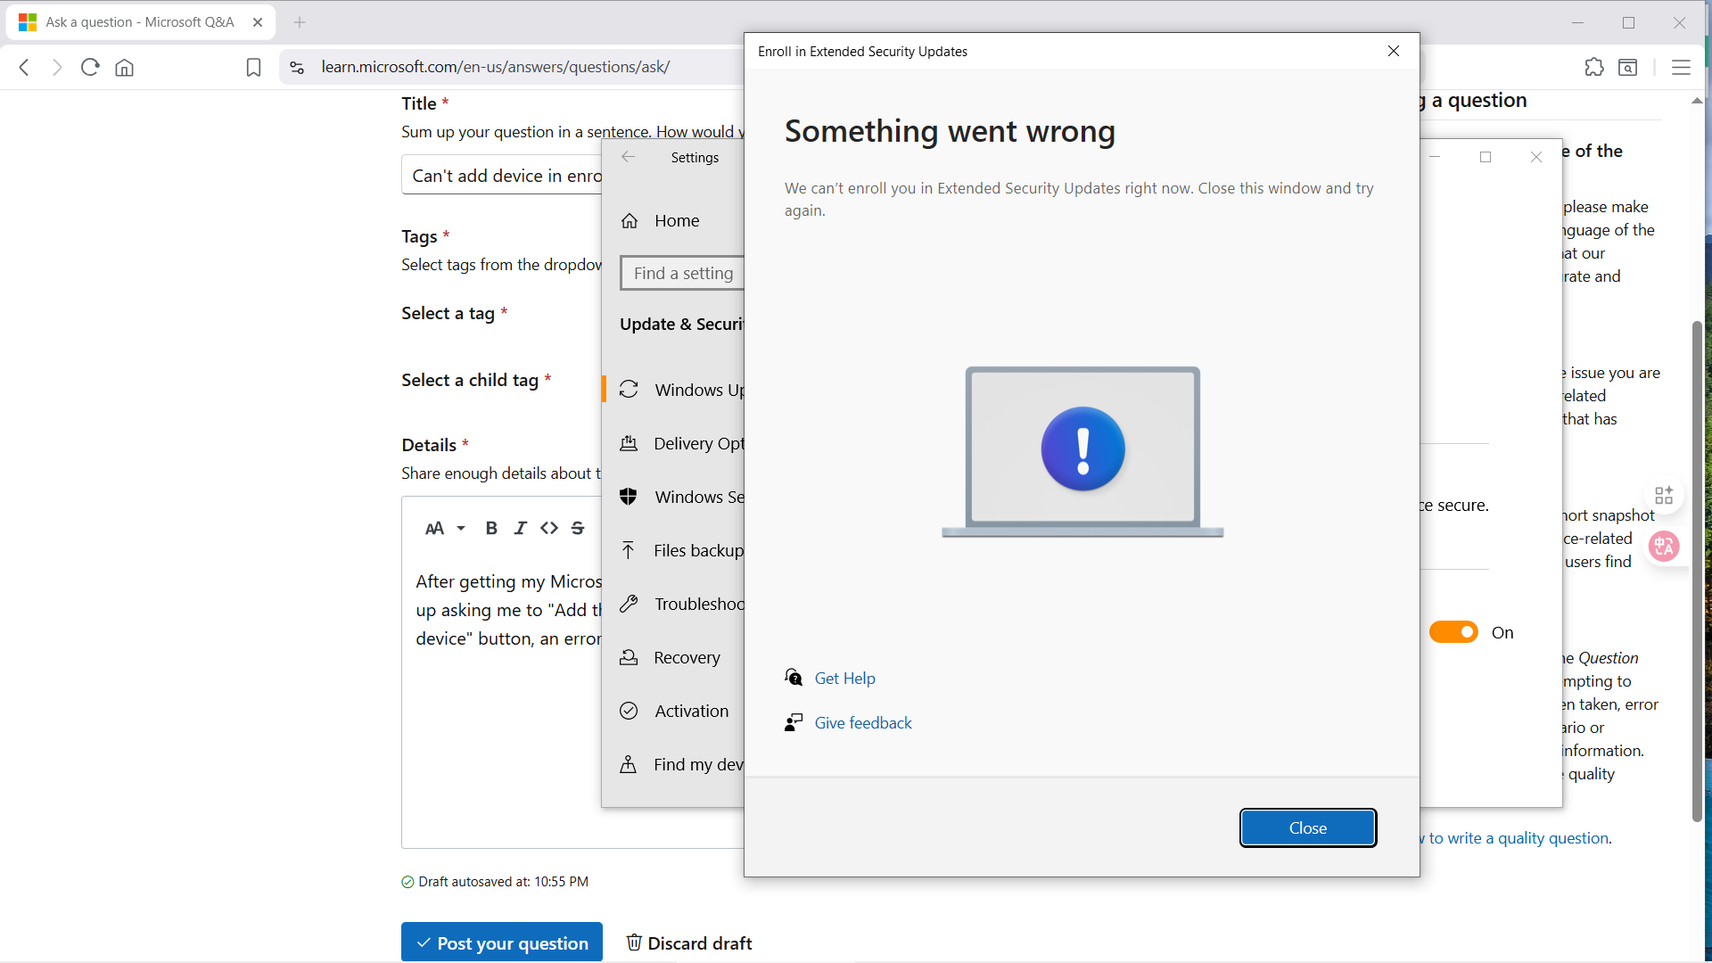Apply italic formatting in the editor toolbar

click(x=520, y=528)
